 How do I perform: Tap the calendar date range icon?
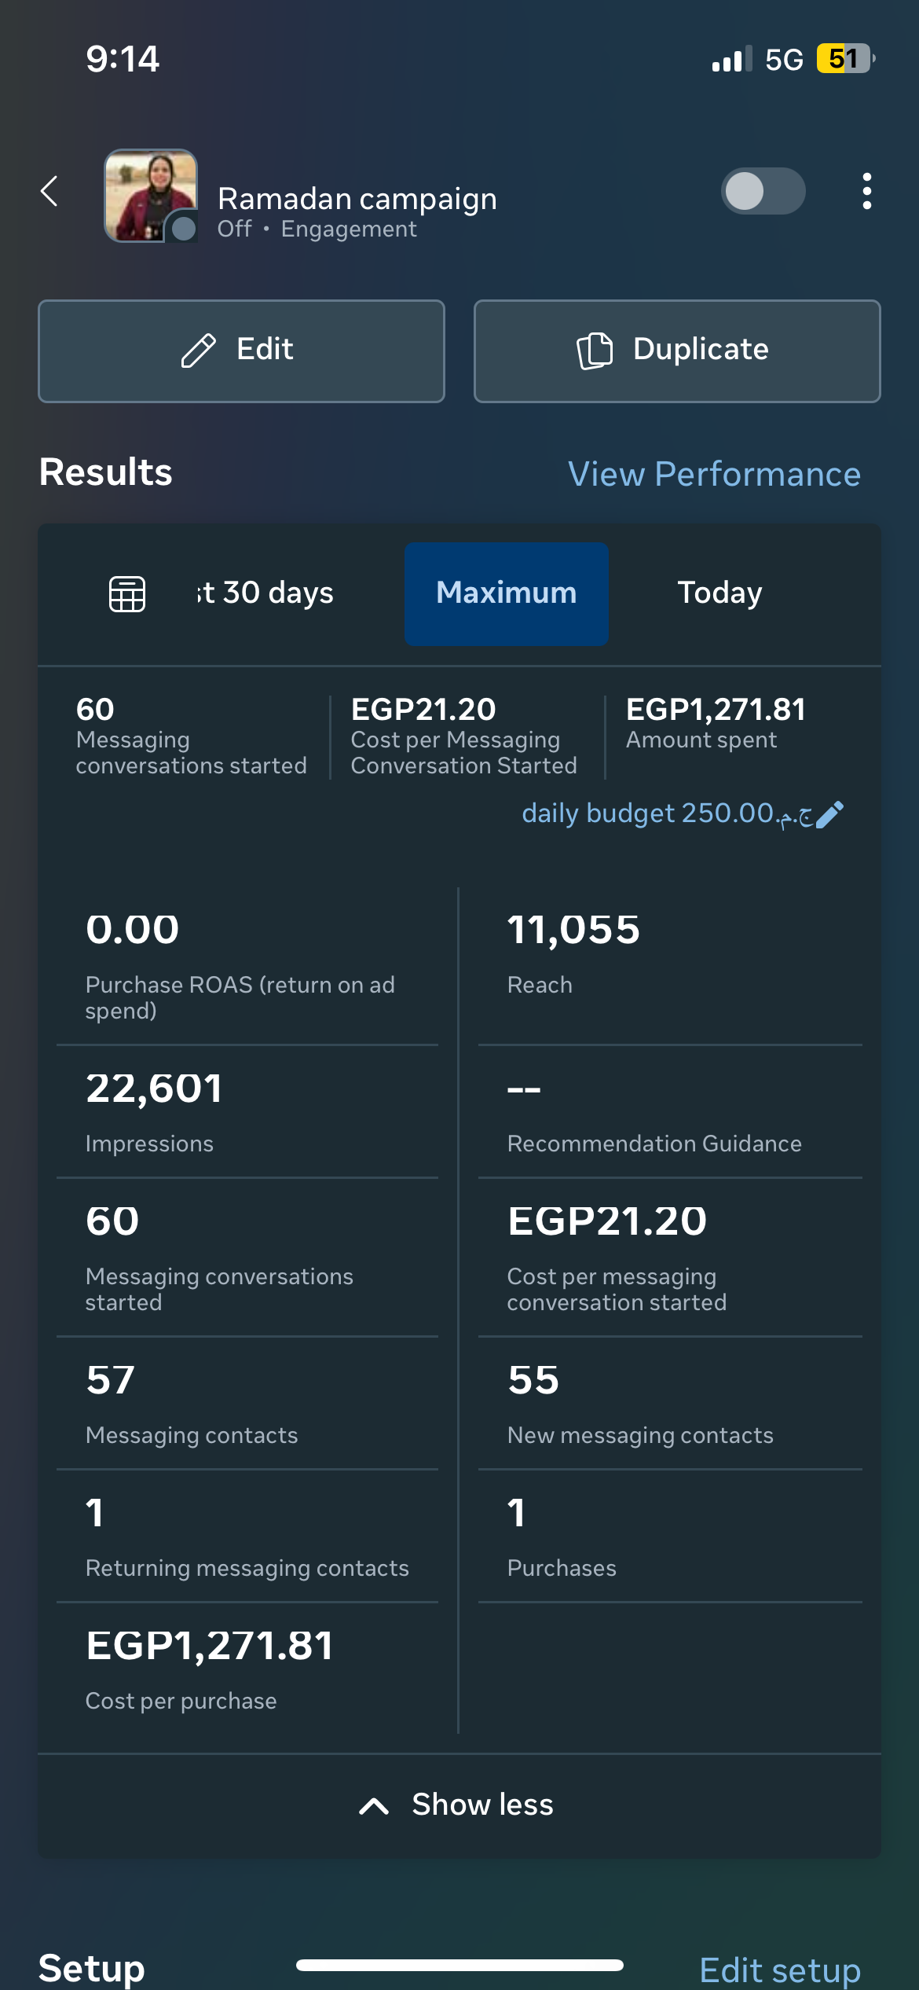[126, 593]
